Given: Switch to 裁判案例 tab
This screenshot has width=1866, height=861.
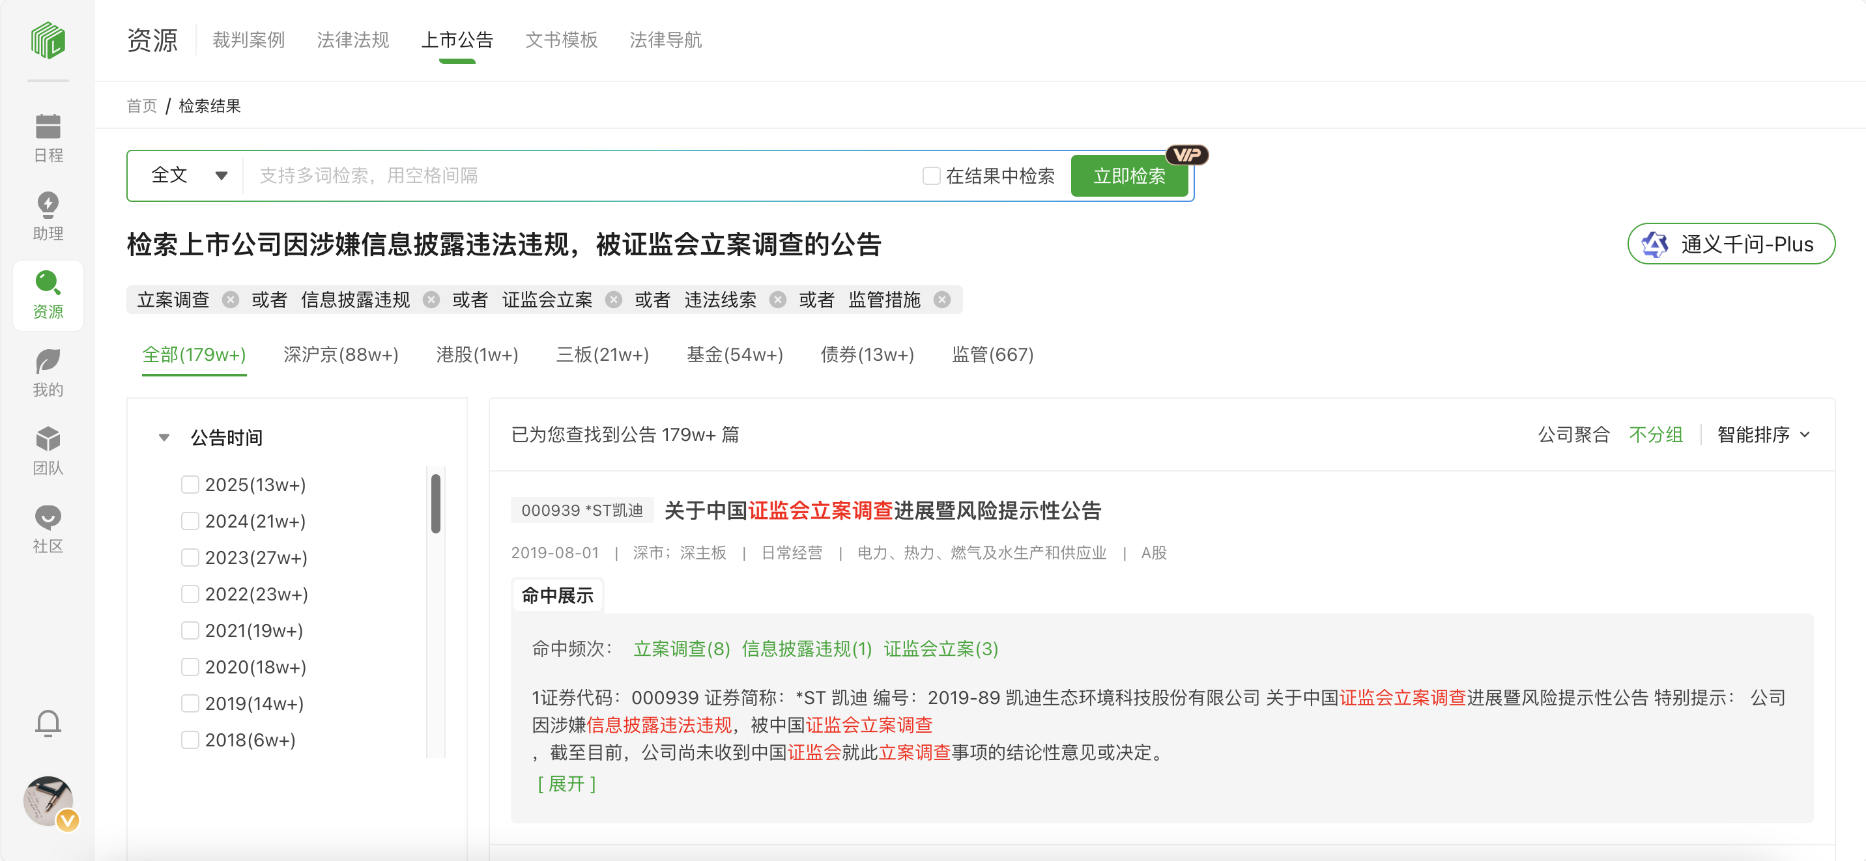Looking at the screenshot, I should [248, 40].
